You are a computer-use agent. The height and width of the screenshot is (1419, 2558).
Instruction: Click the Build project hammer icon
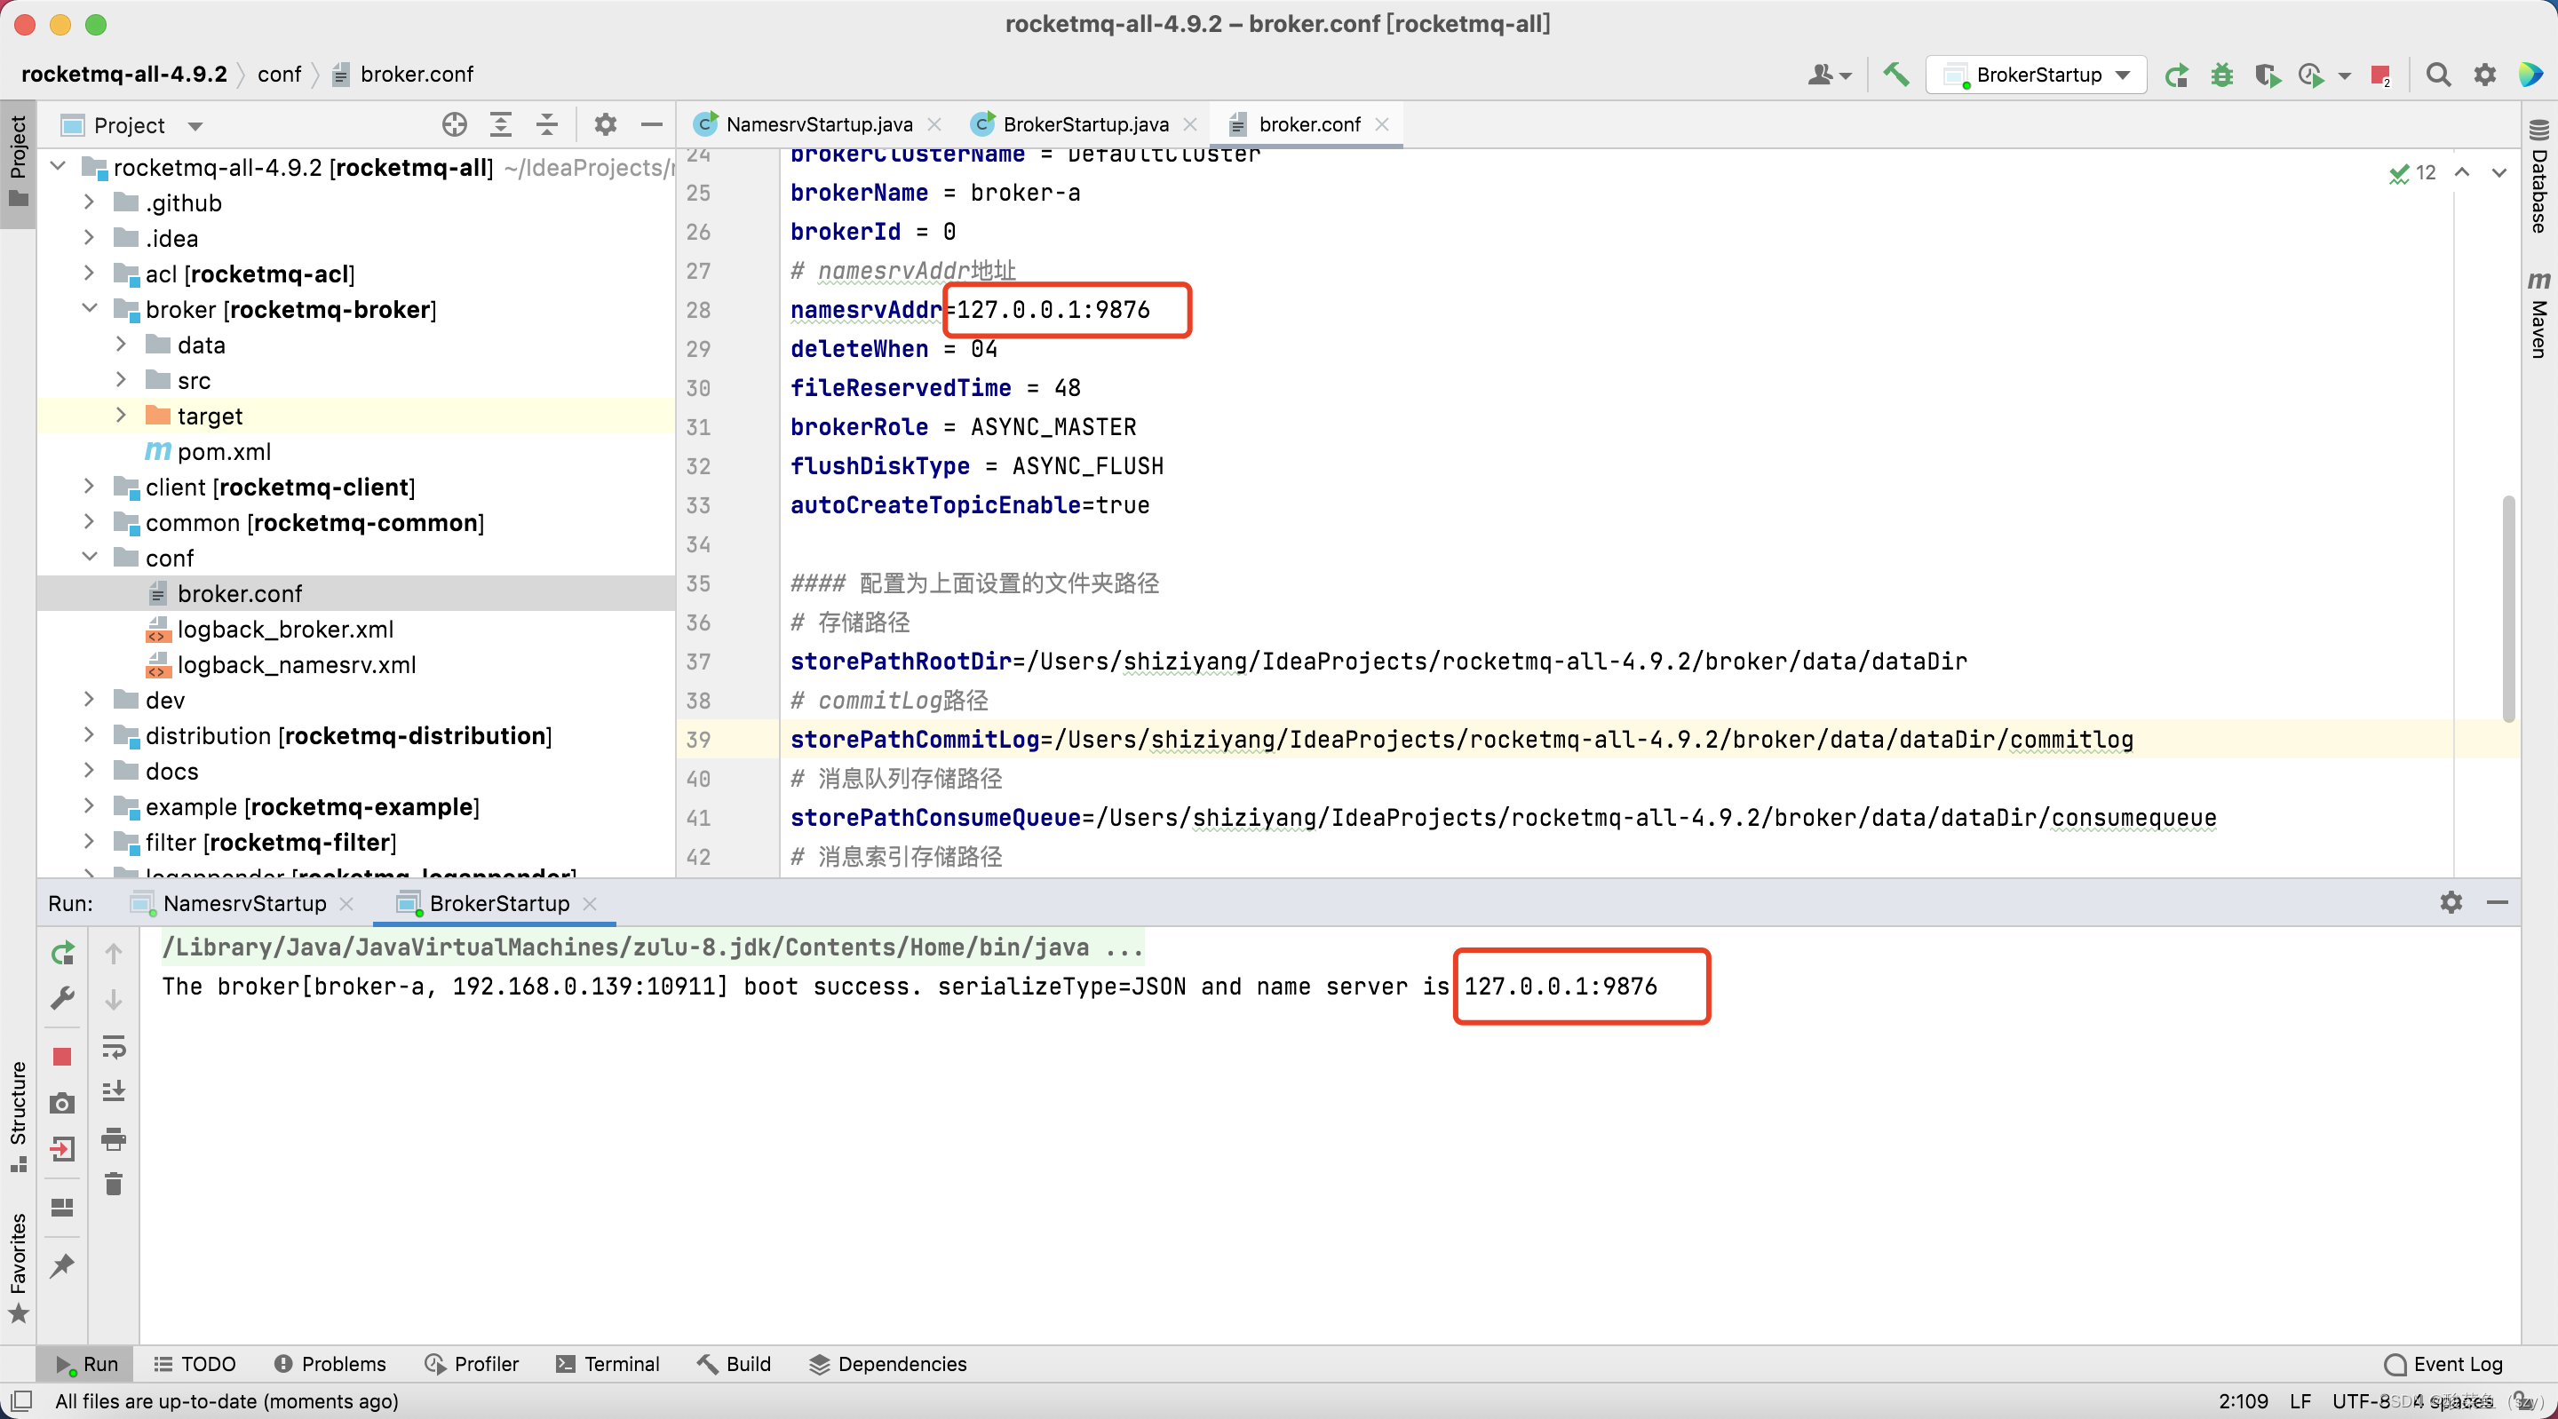[x=1895, y=75]
